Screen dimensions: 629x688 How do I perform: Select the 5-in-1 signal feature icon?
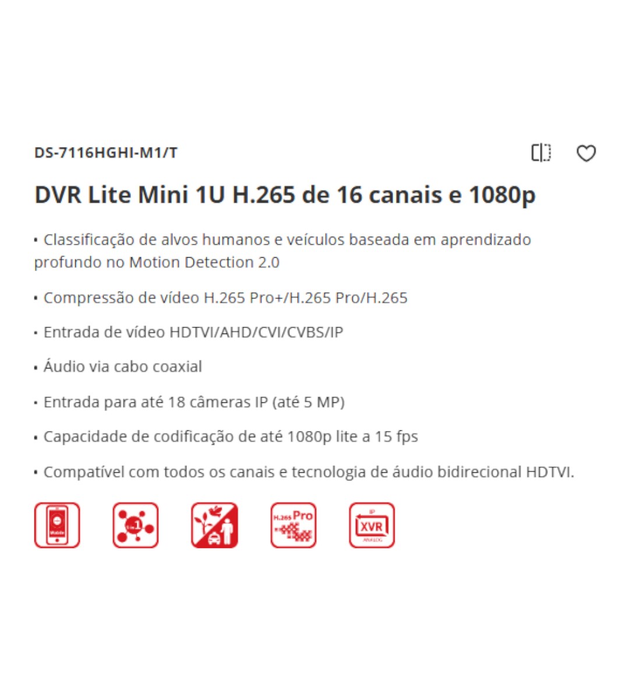[136, 525]
